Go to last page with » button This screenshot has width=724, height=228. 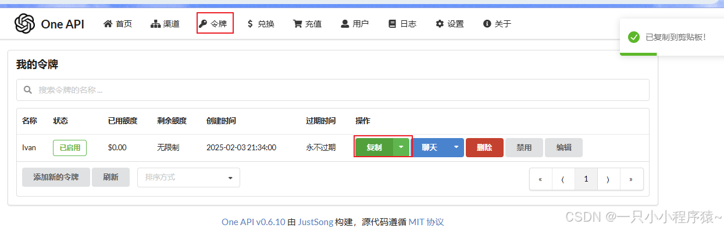[632, 179]
